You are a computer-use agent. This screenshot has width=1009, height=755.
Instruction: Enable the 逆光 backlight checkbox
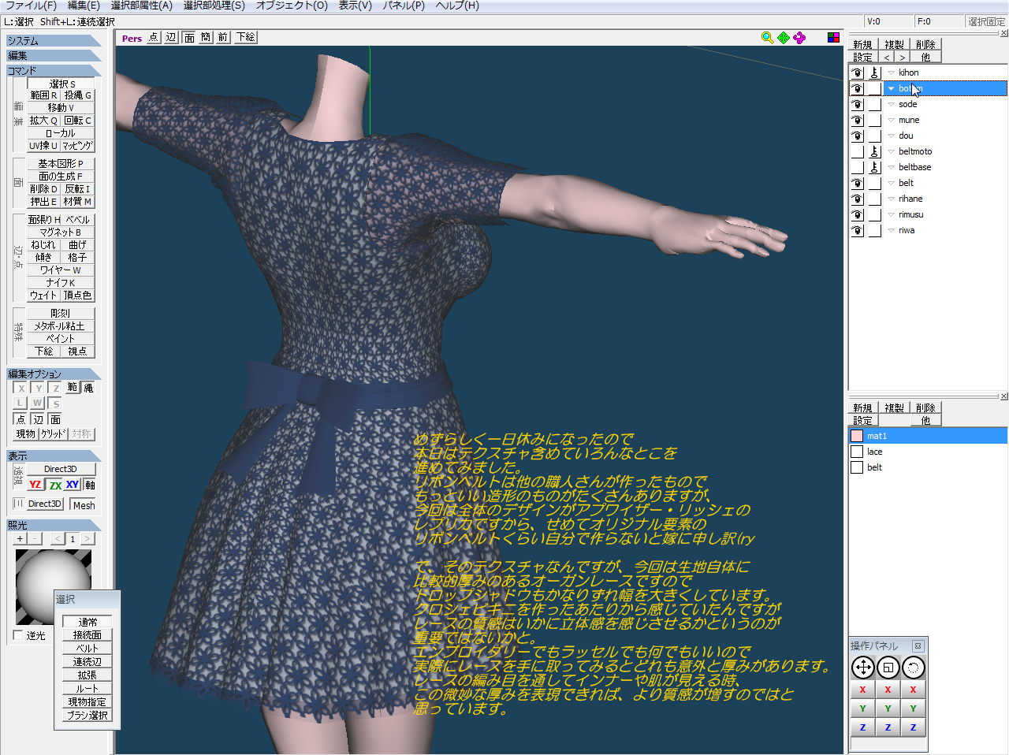tap(18, 635)
